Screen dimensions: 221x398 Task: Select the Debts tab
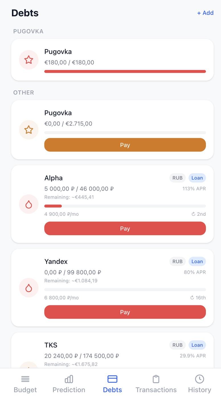point(112,384)
